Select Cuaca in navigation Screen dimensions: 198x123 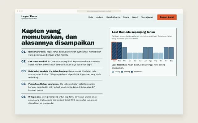[x=126, y=17]
